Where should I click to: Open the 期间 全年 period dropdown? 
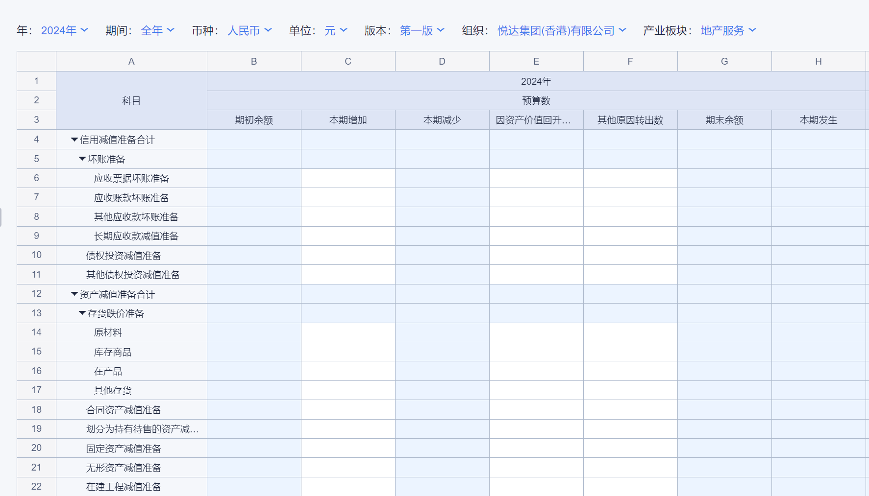pos(157,31)
